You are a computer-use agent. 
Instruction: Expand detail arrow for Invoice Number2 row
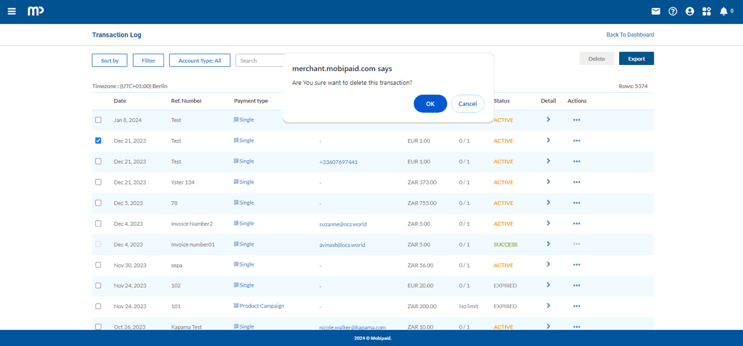click(548, 223)
